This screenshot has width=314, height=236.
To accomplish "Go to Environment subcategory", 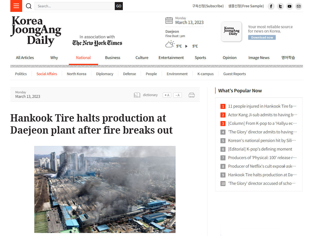I will click(x=177, y=74).
